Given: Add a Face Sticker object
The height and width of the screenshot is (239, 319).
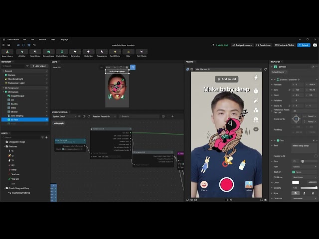Looking at the screenshot, I should (35, 53).
